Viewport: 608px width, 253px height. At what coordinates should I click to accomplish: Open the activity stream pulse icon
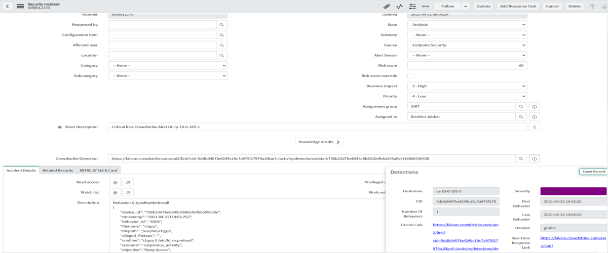[399, 6]
